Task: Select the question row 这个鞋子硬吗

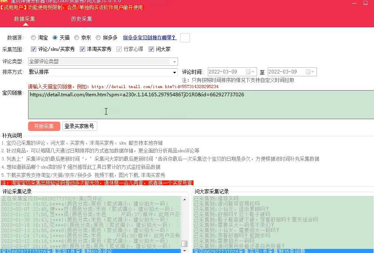Action: 283,214
